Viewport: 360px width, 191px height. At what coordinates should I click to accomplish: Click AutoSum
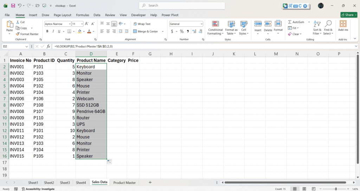coord(296,22)
